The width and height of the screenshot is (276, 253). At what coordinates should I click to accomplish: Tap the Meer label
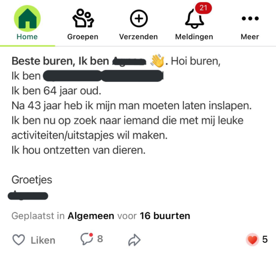click(x=250, y=37)
